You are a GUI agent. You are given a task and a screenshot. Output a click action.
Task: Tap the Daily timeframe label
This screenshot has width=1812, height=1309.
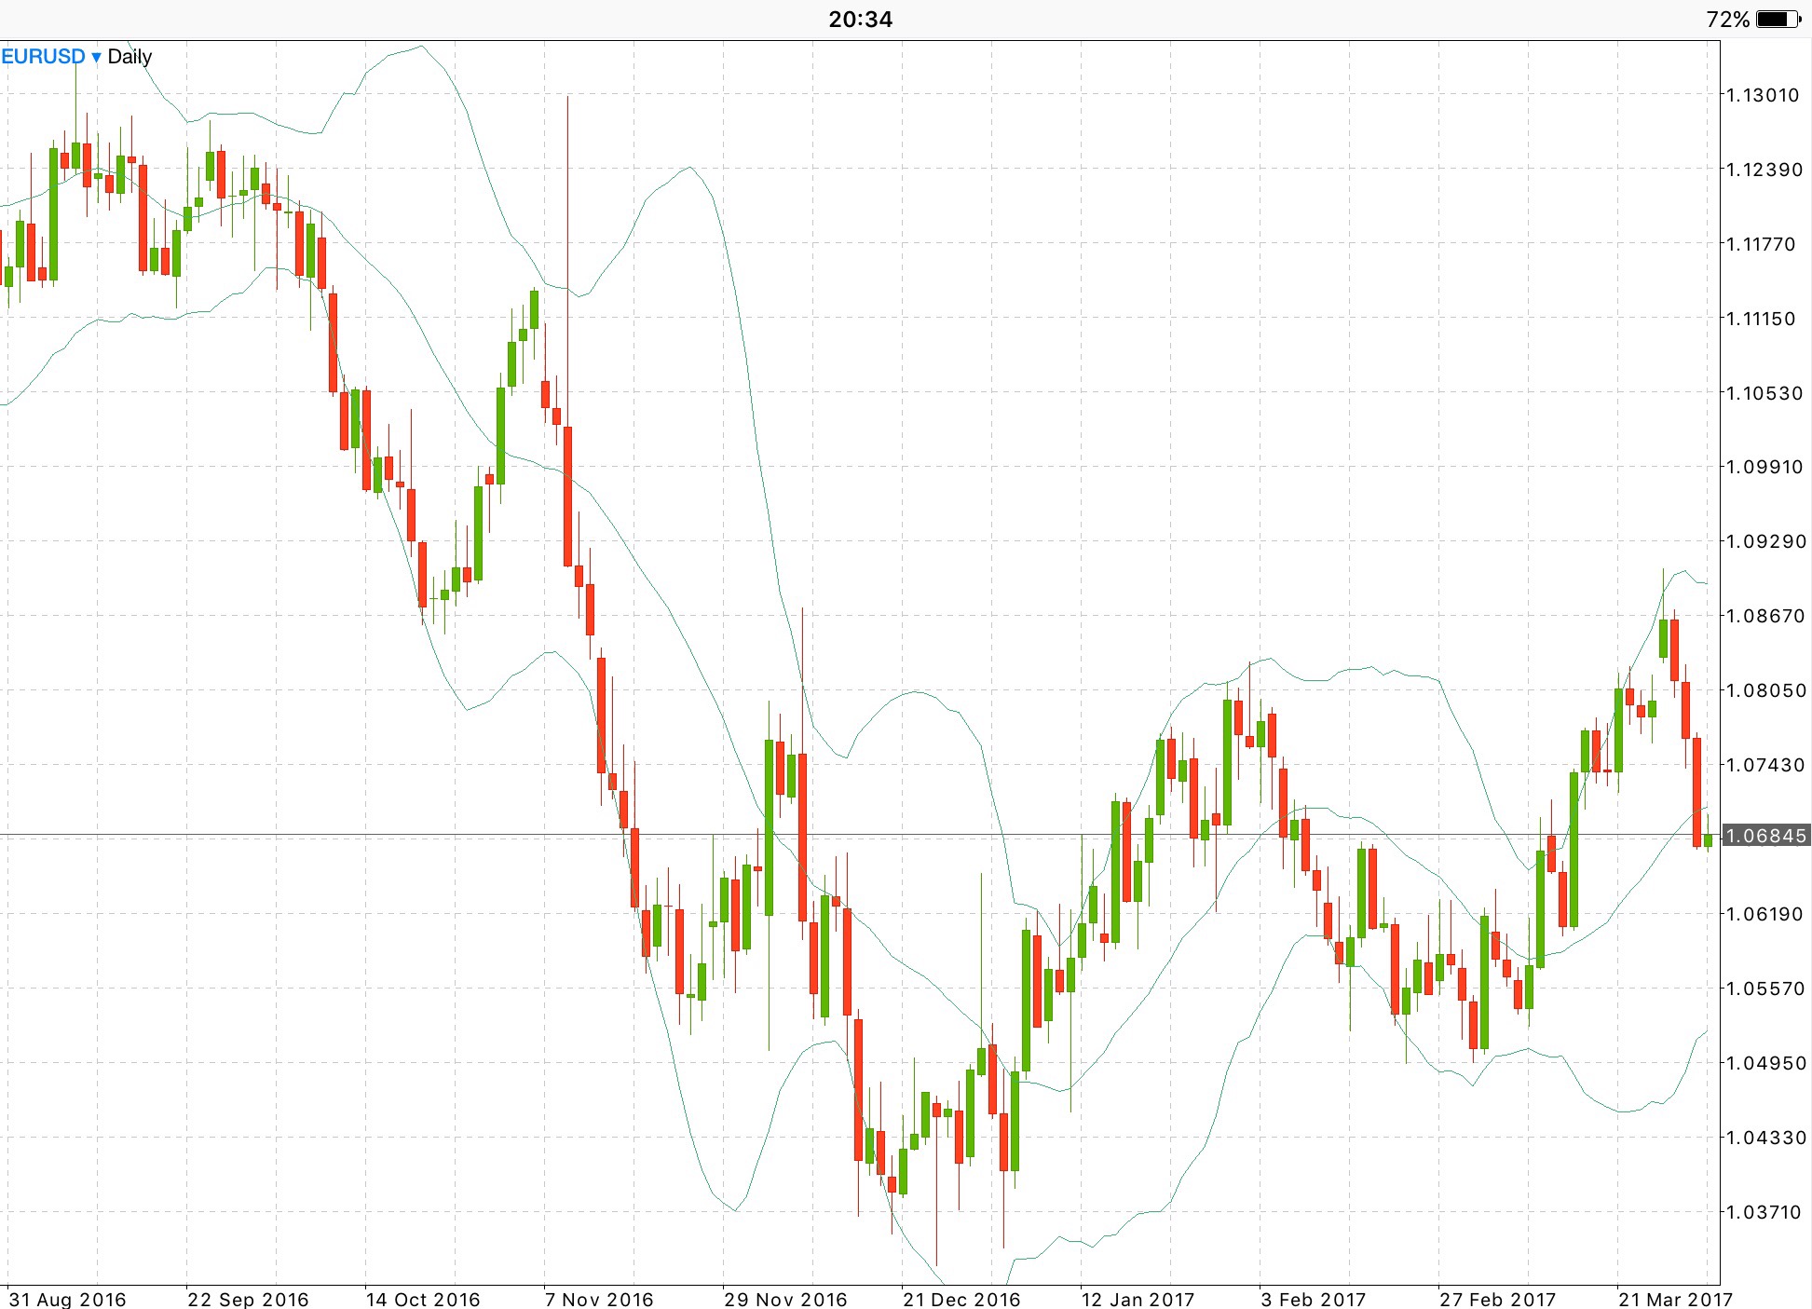click(129, 57)
